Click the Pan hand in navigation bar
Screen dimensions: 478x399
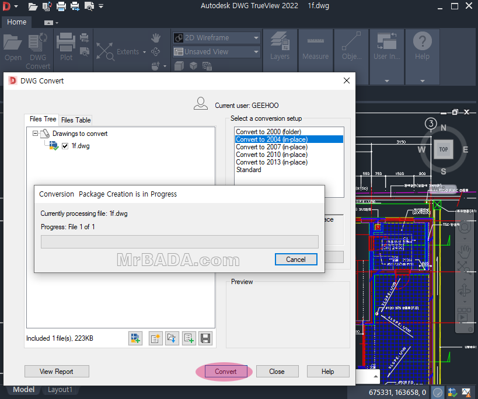tap(464, 251)
